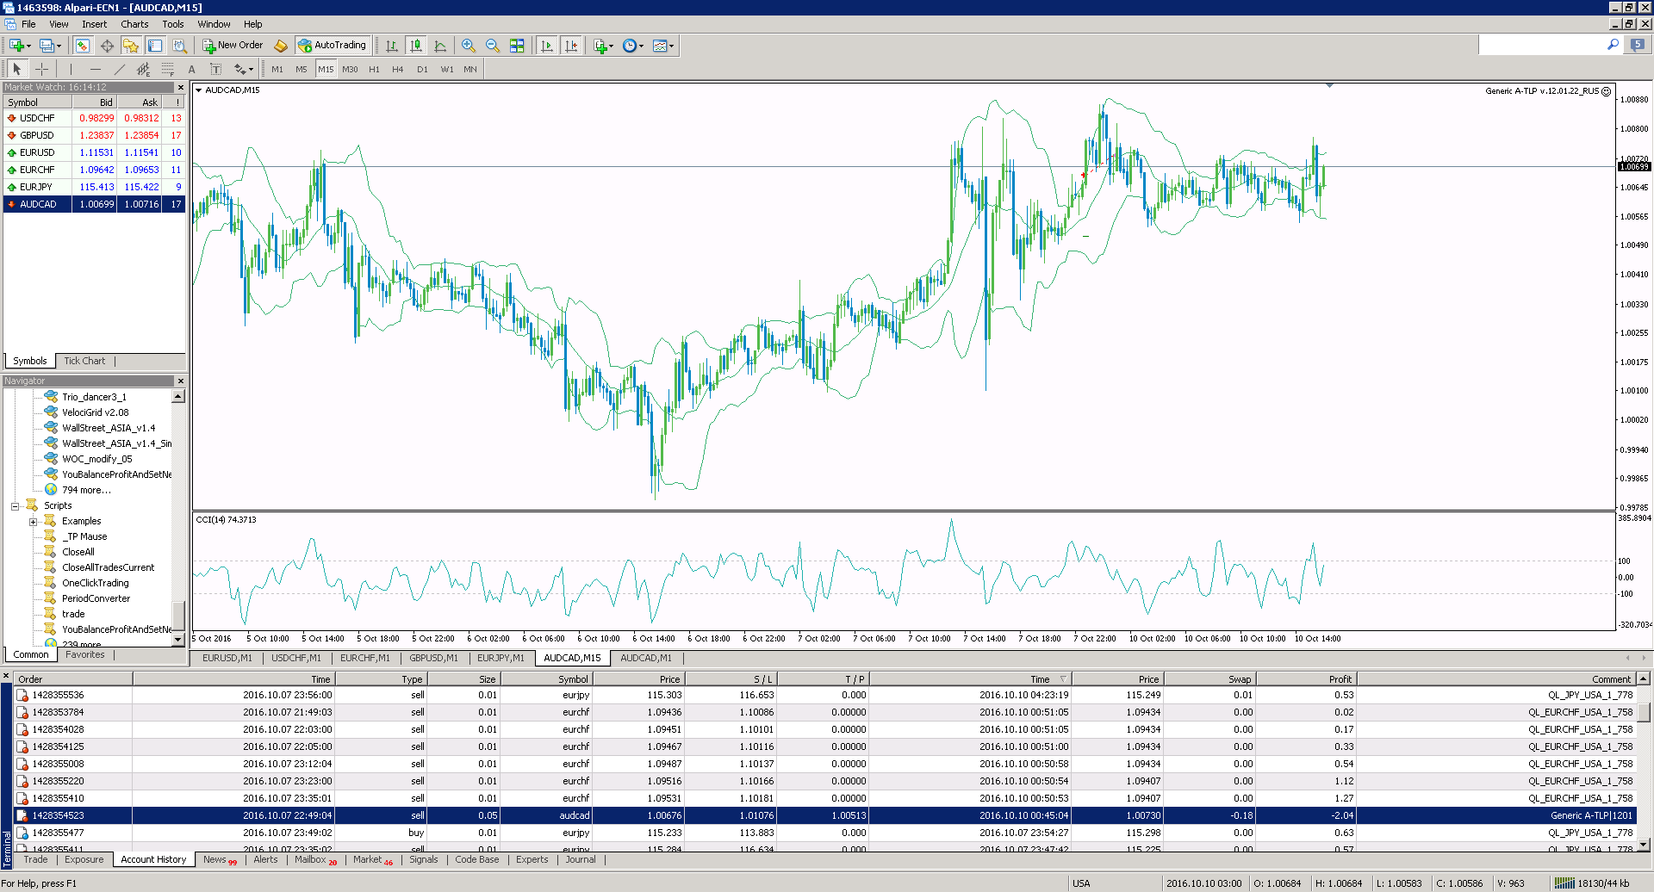Viewport: 1654px width, 892px height.
Task: Select the Trendline drawing tool
Action: [x=119, y=69]
